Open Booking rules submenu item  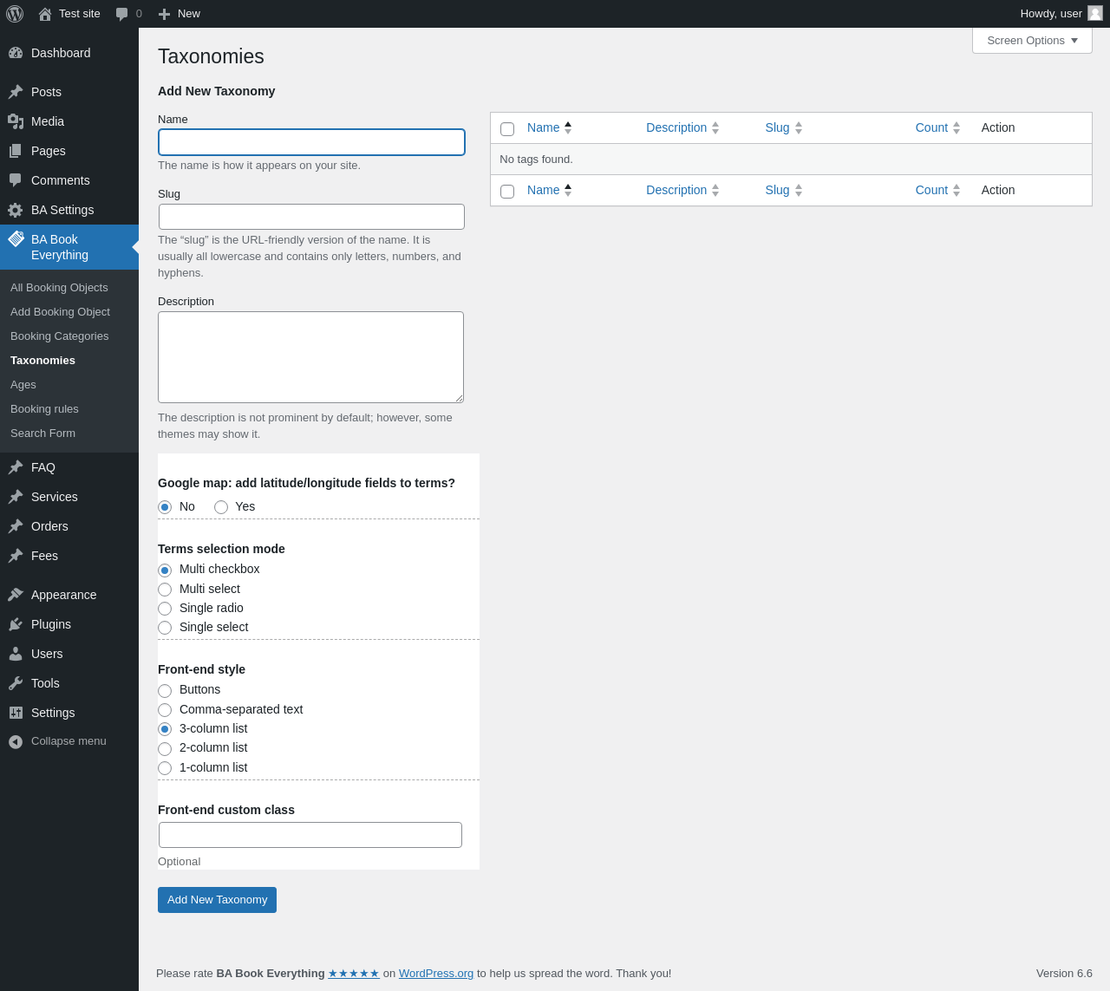click(44, 409)
